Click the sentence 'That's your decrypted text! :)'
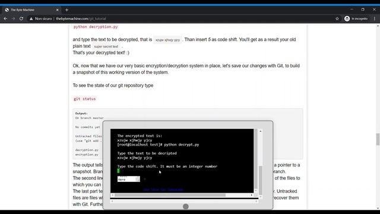 tap(101, 53)
